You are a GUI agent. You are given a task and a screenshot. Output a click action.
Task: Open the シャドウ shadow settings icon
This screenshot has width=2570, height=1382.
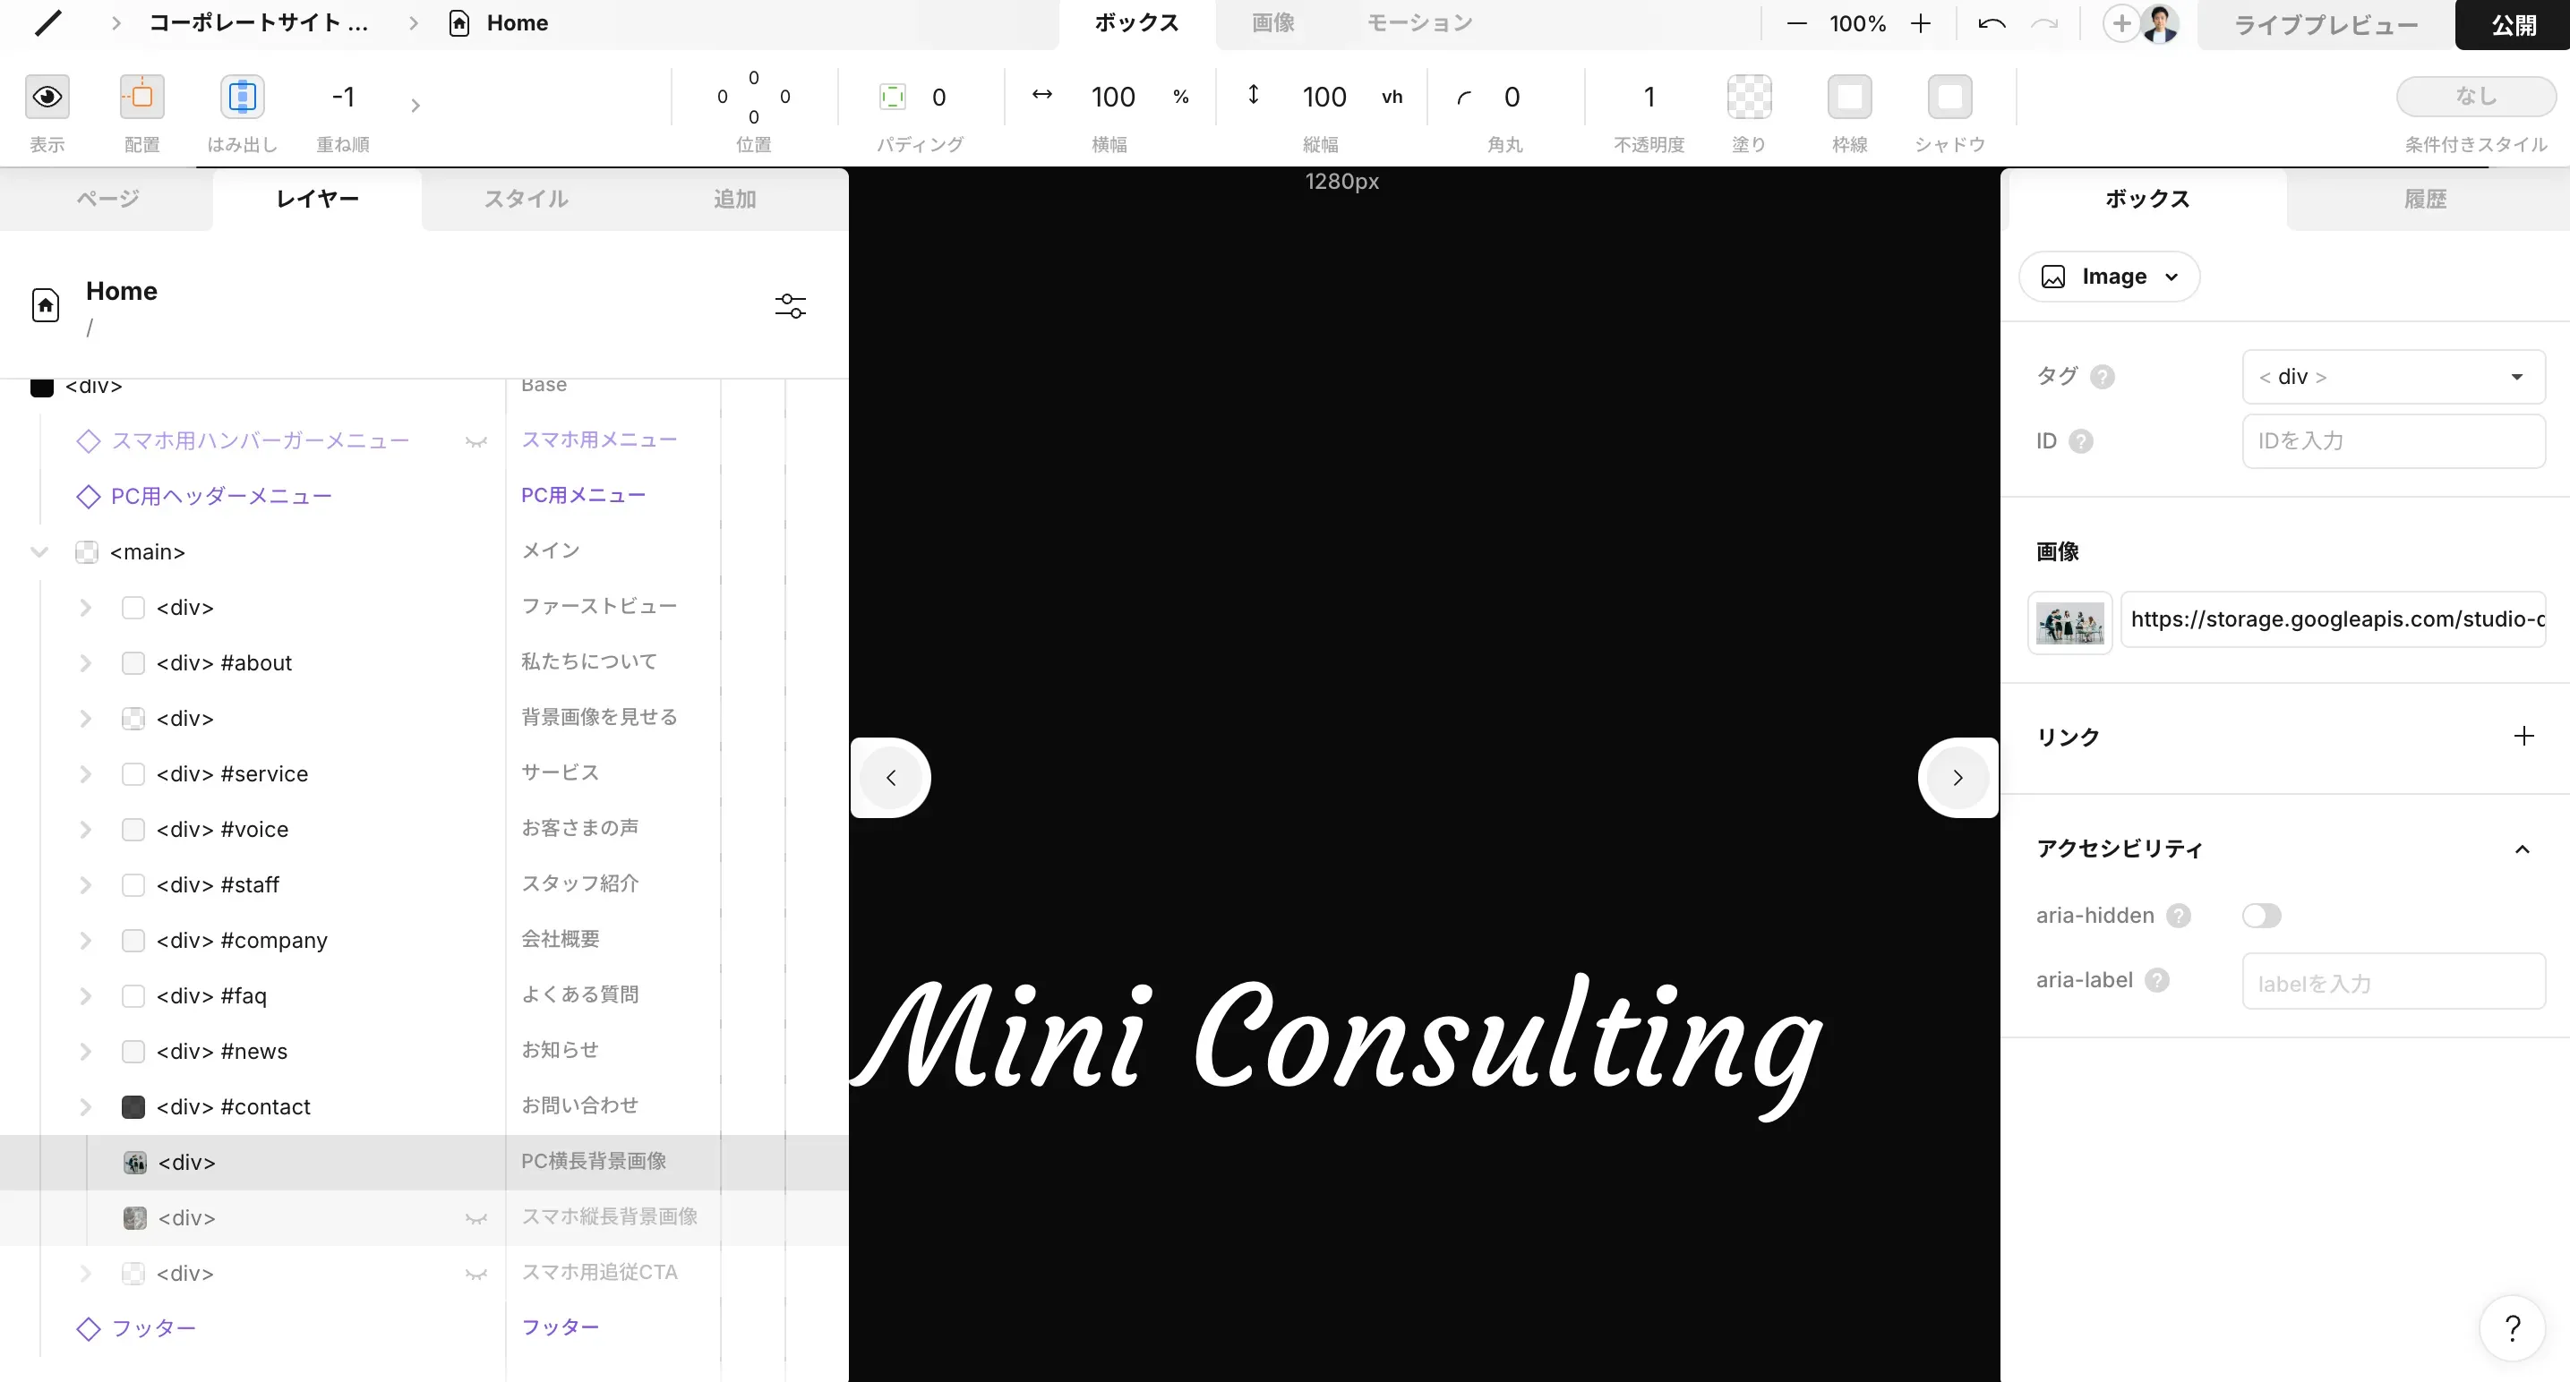[x=1949, y=97]
